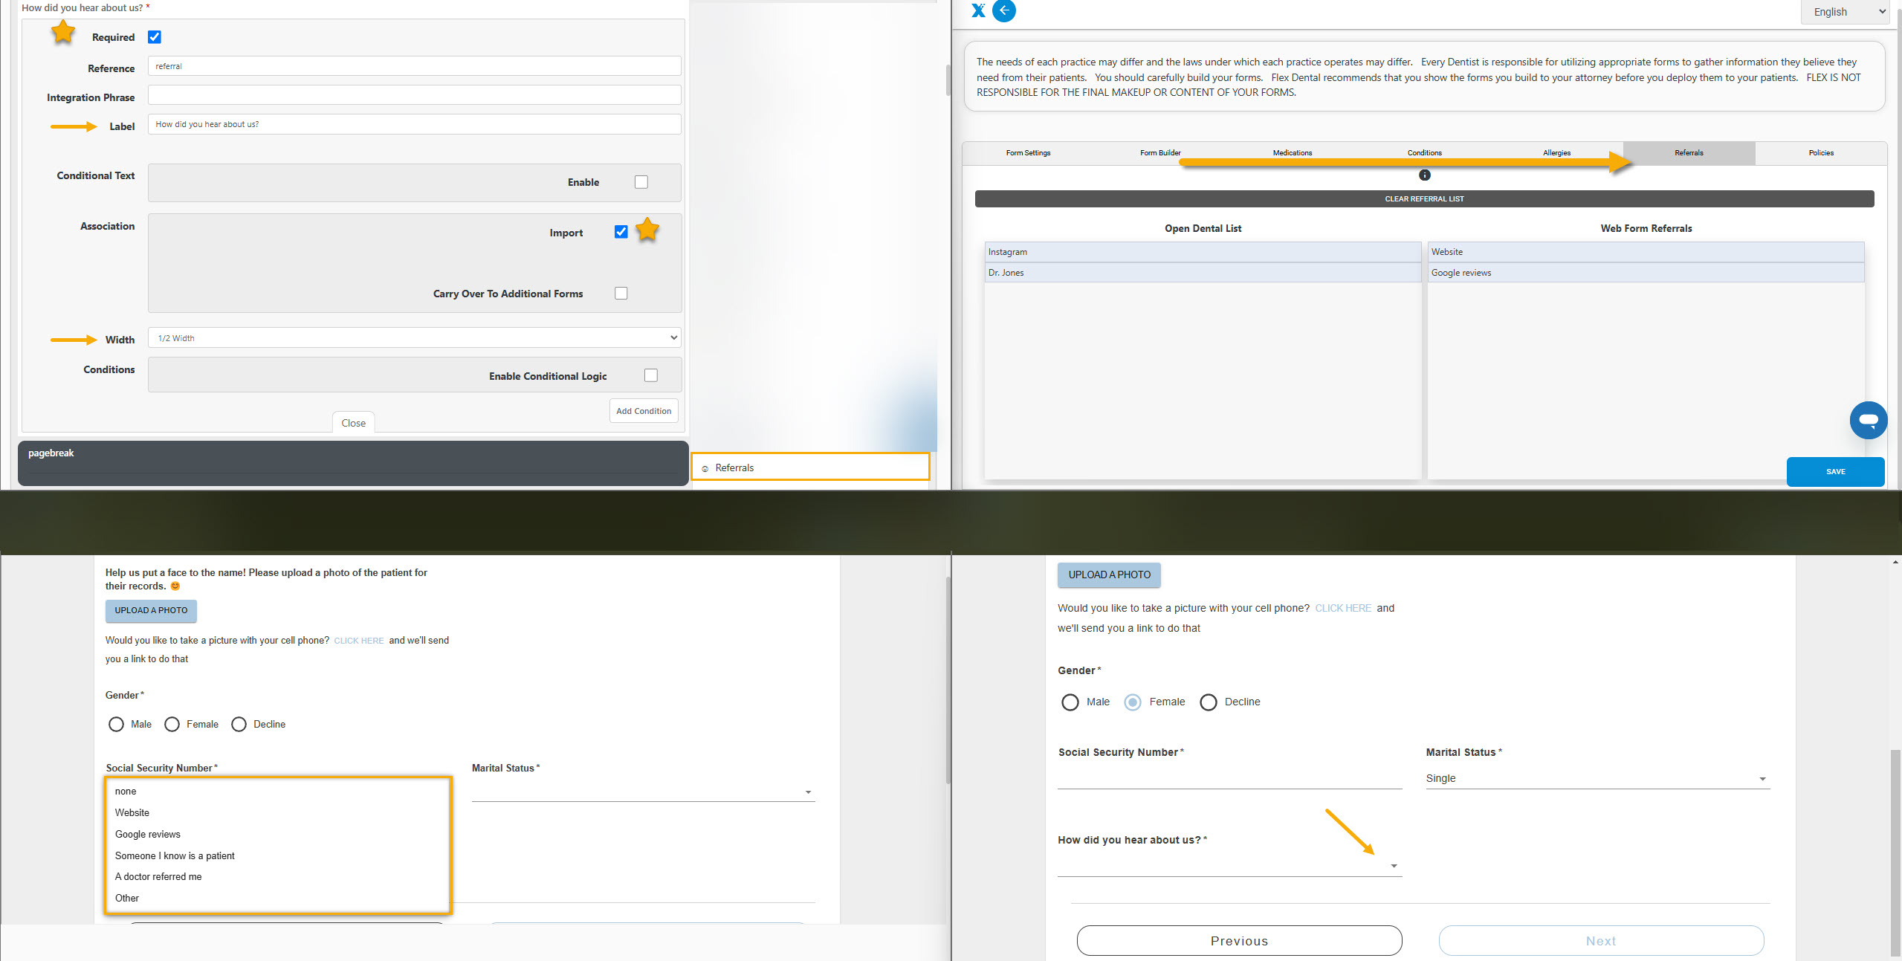Open the Allergies tab
The height and width of the screenshot is (961, 1902).
tap(1556, 153)
